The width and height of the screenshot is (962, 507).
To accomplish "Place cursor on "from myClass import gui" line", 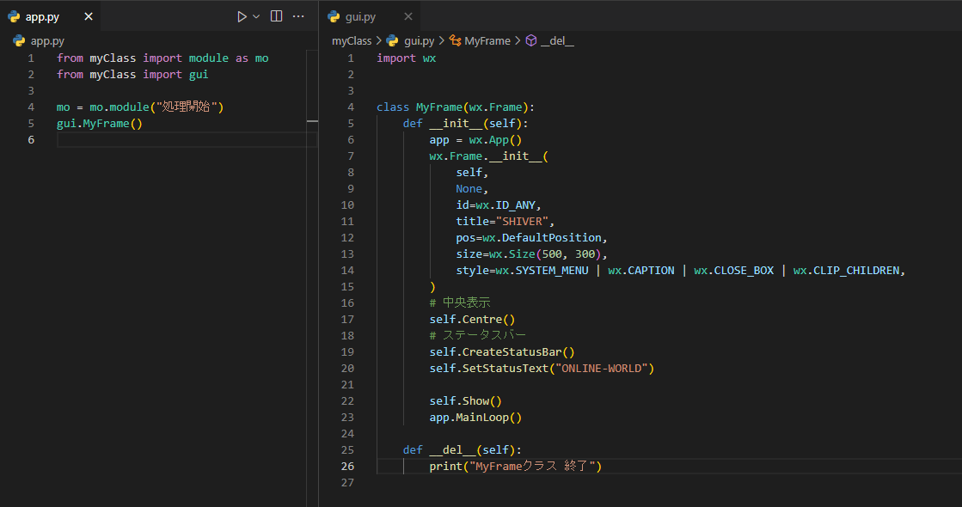I will 132,74.
